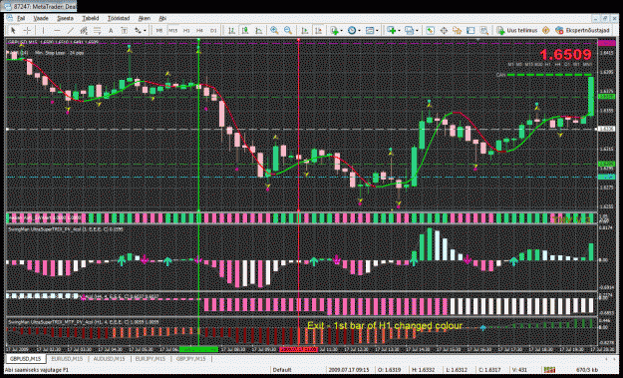
Task: Select the equidistant channel tool
Action: pyautogui.click(x=84, y=30)
